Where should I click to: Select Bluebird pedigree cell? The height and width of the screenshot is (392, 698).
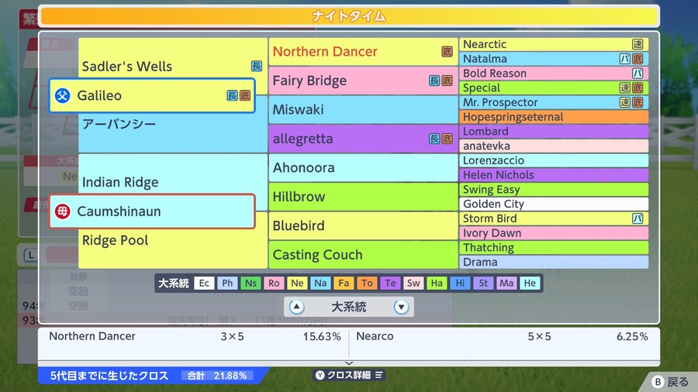pos(363,225)
